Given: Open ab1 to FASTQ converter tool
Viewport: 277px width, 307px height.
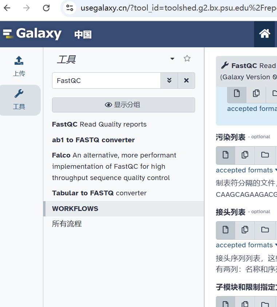Looking at the screenshot, I should [x=93, y=140].
